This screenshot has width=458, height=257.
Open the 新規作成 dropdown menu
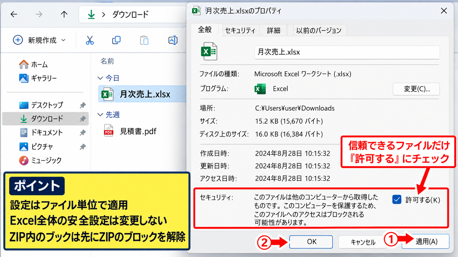[x=39, y=40]
